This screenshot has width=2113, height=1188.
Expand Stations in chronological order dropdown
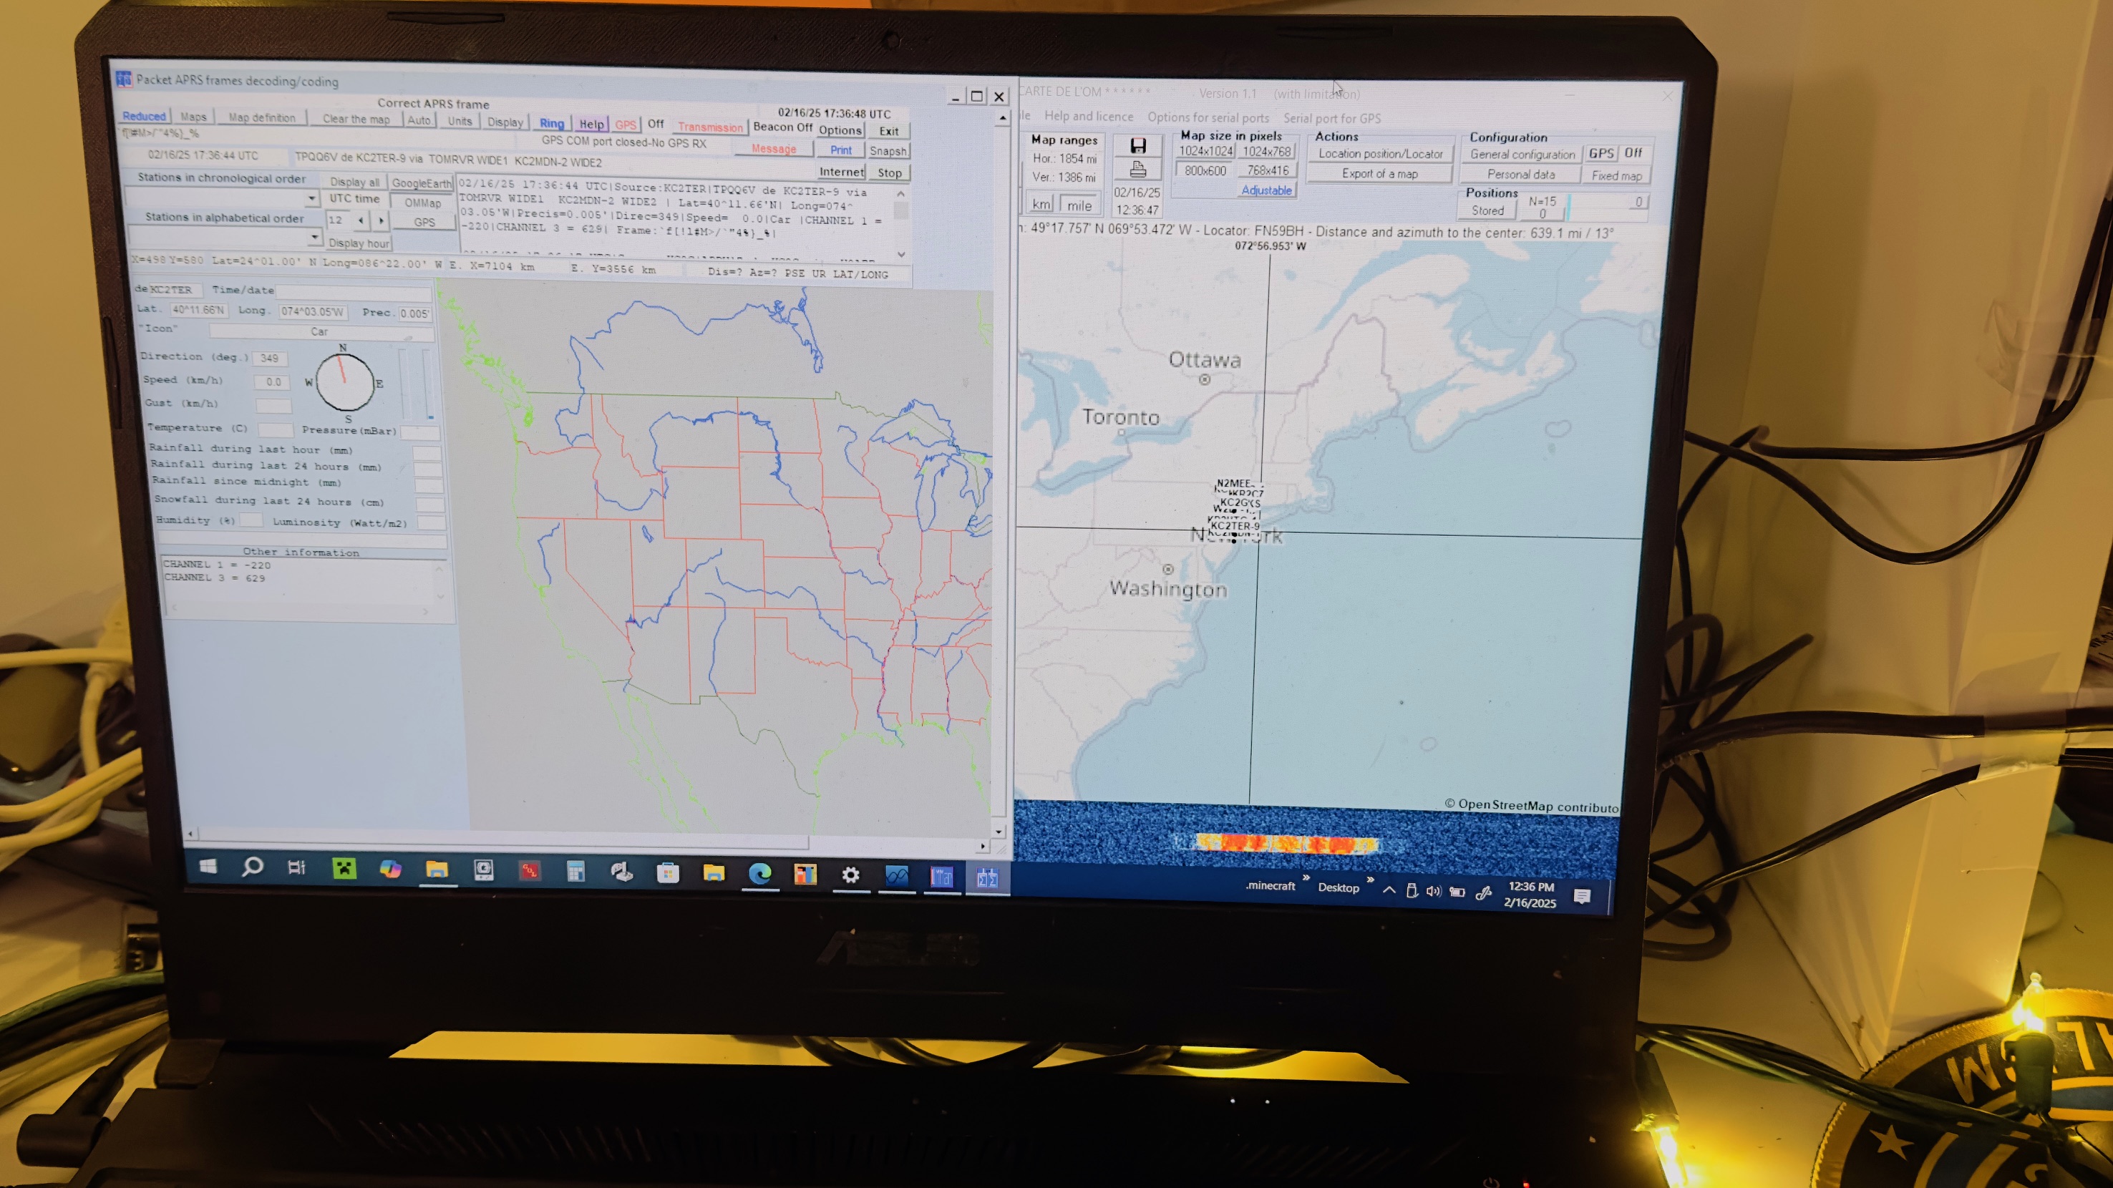[x=311, y=198]
